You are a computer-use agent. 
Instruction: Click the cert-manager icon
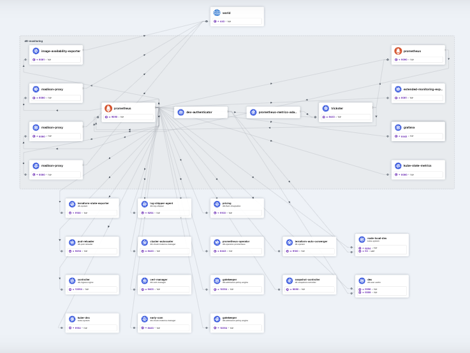pos(145,280)
